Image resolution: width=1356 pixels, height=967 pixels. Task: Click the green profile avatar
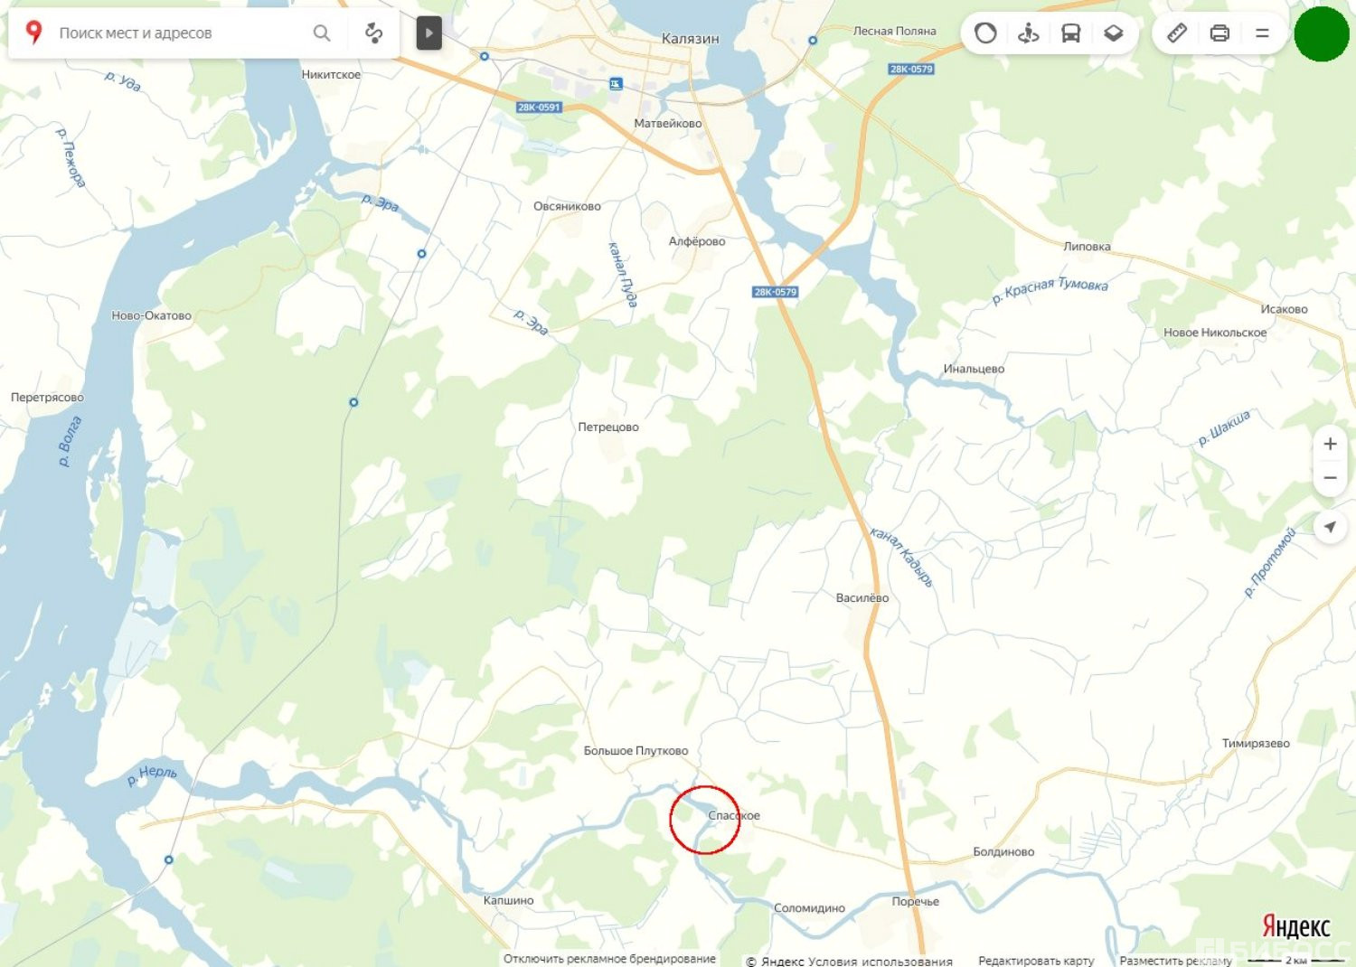pyautogui.click(x=1322, y=33)
